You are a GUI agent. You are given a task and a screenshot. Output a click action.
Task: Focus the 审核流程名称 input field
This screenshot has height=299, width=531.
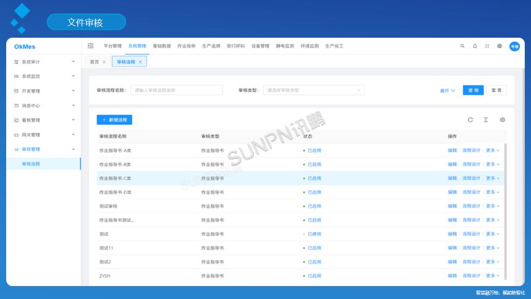pos(177,90)
